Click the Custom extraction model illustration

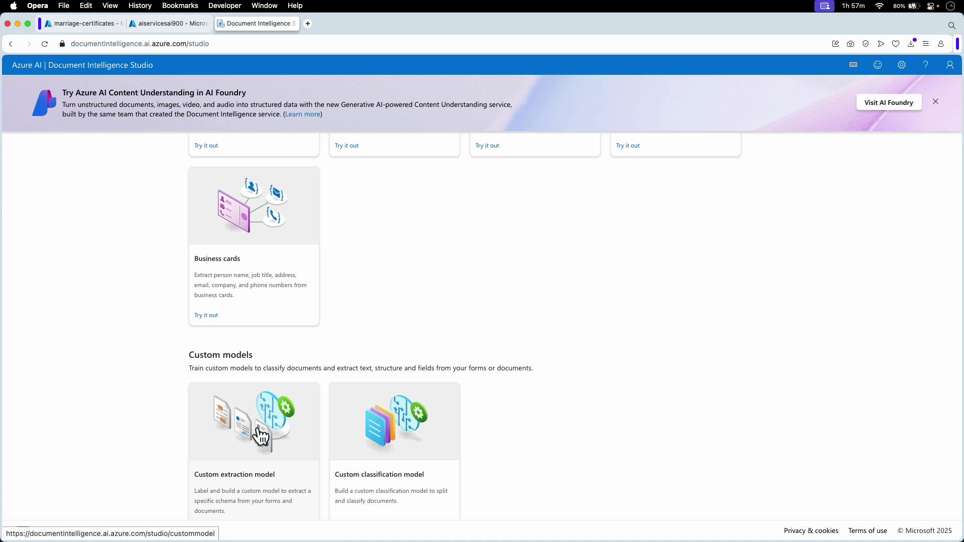(254, 422)
